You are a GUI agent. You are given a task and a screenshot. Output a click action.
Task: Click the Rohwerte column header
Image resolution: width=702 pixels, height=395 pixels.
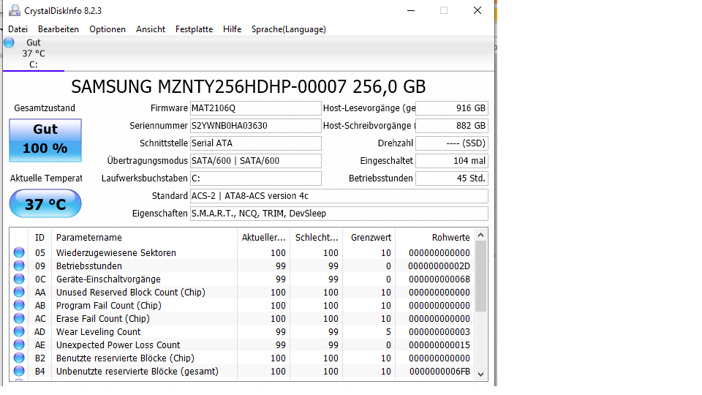pyautogui.click(x=434, y=237)
